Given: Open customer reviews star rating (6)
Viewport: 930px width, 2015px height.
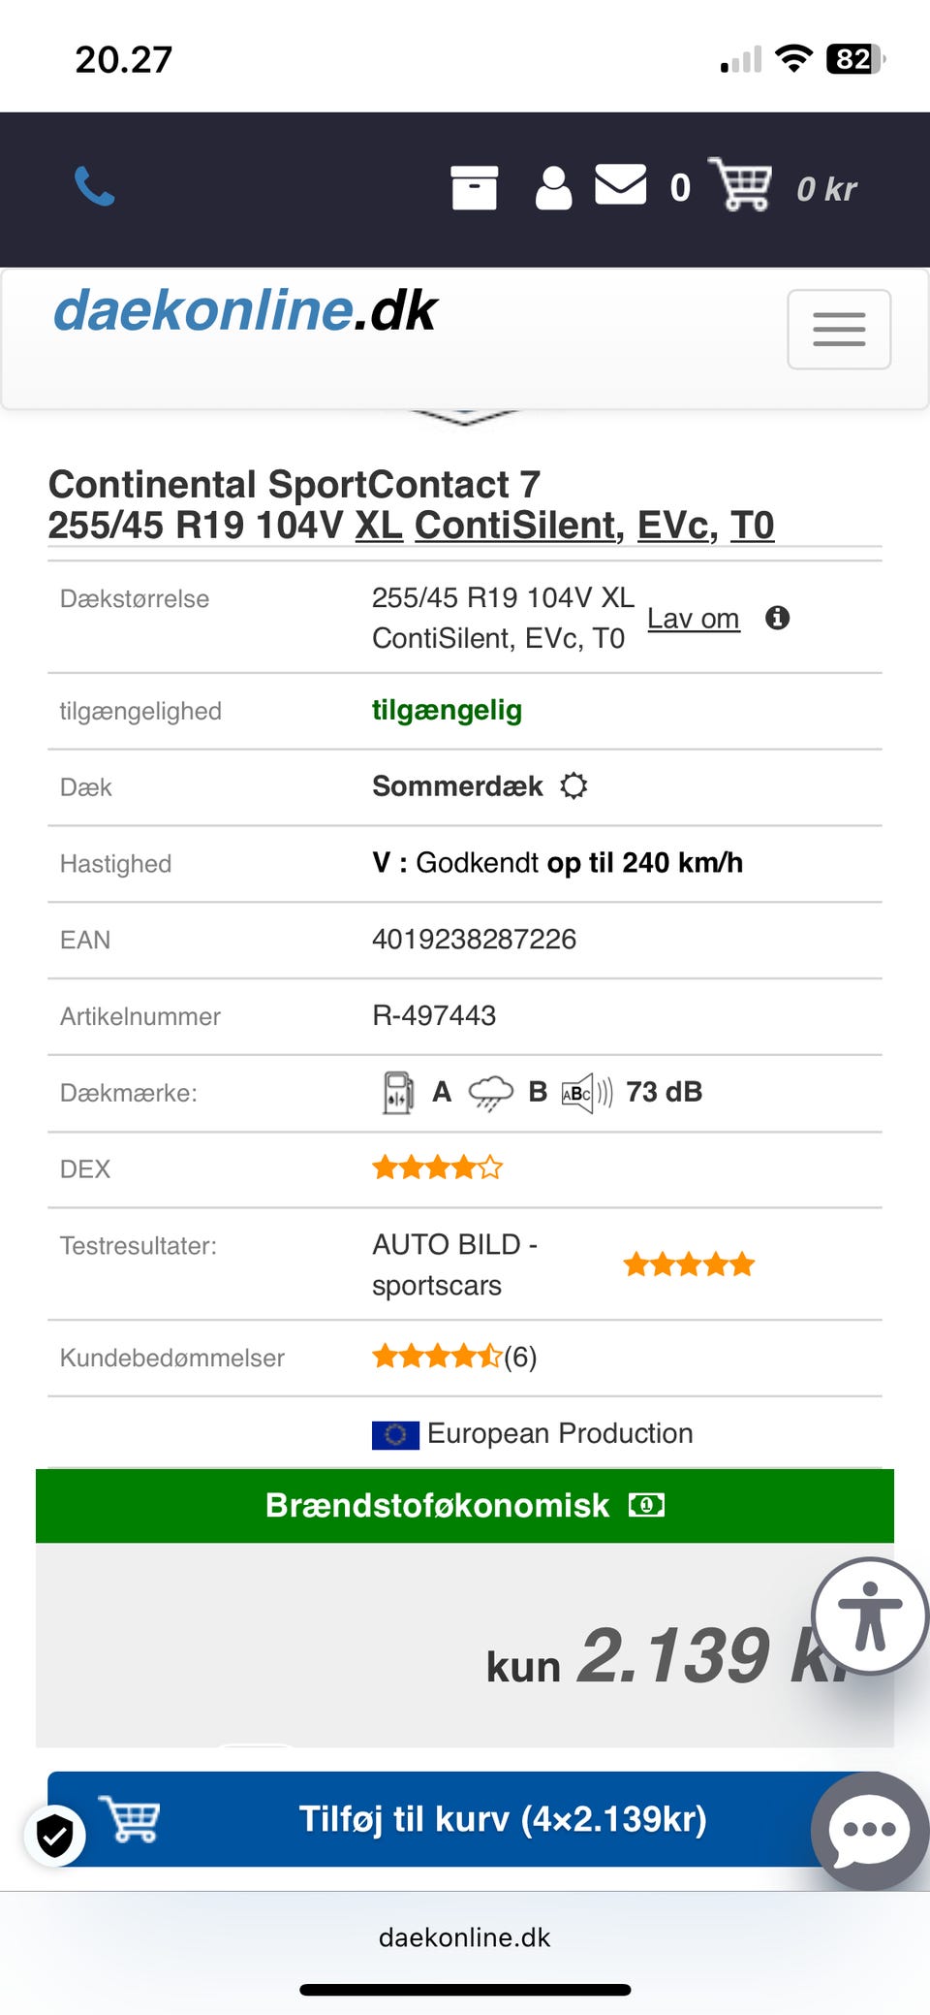Looking at the screenshot, I should (x=454, y=1357).
